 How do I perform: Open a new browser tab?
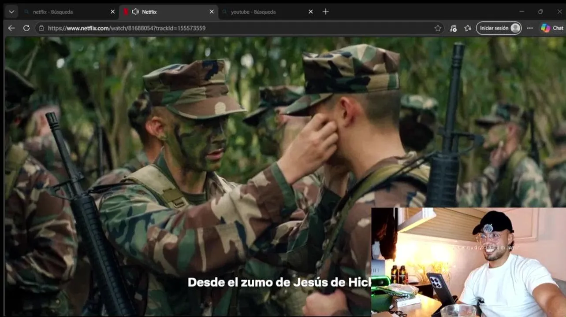pos(325,12)
